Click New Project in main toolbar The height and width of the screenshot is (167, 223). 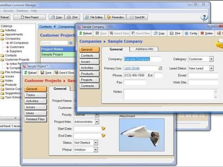(30, 17)
